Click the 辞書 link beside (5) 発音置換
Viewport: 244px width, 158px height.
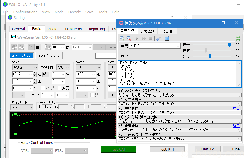pyautogui.click(x=236, y=126)
